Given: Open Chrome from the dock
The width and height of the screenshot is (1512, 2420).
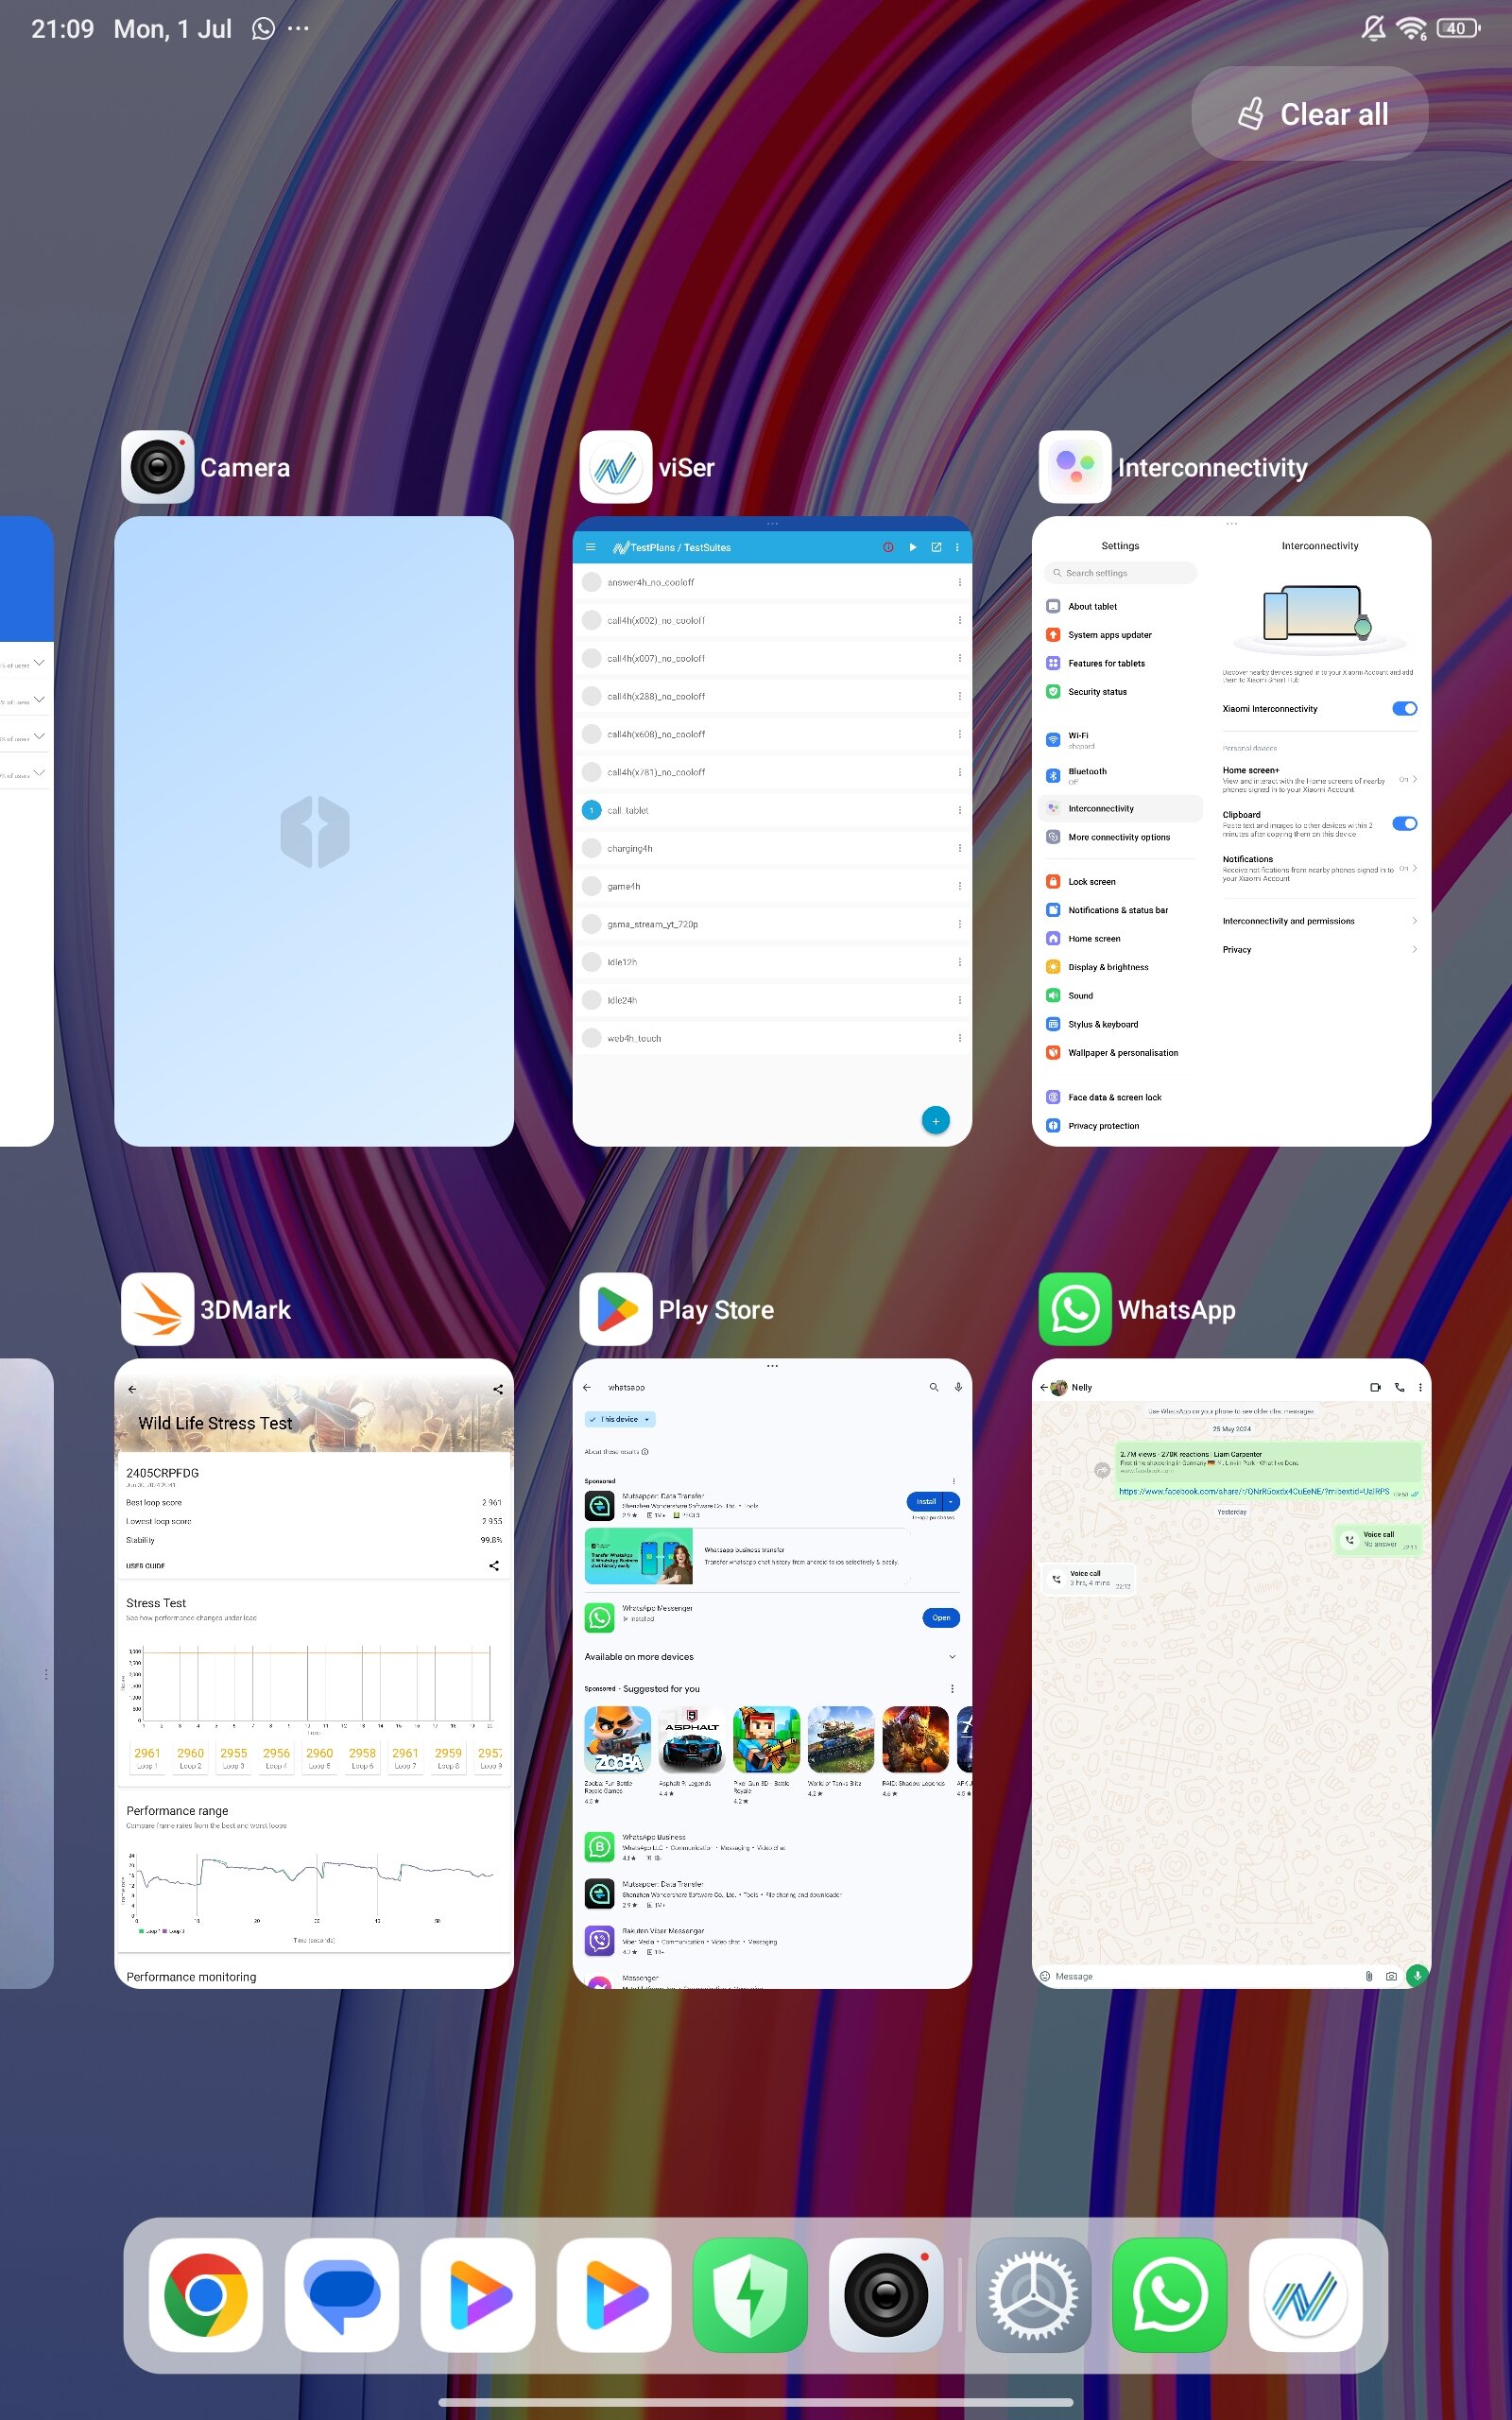Looking at the screenshot, I should (206, 2295).
